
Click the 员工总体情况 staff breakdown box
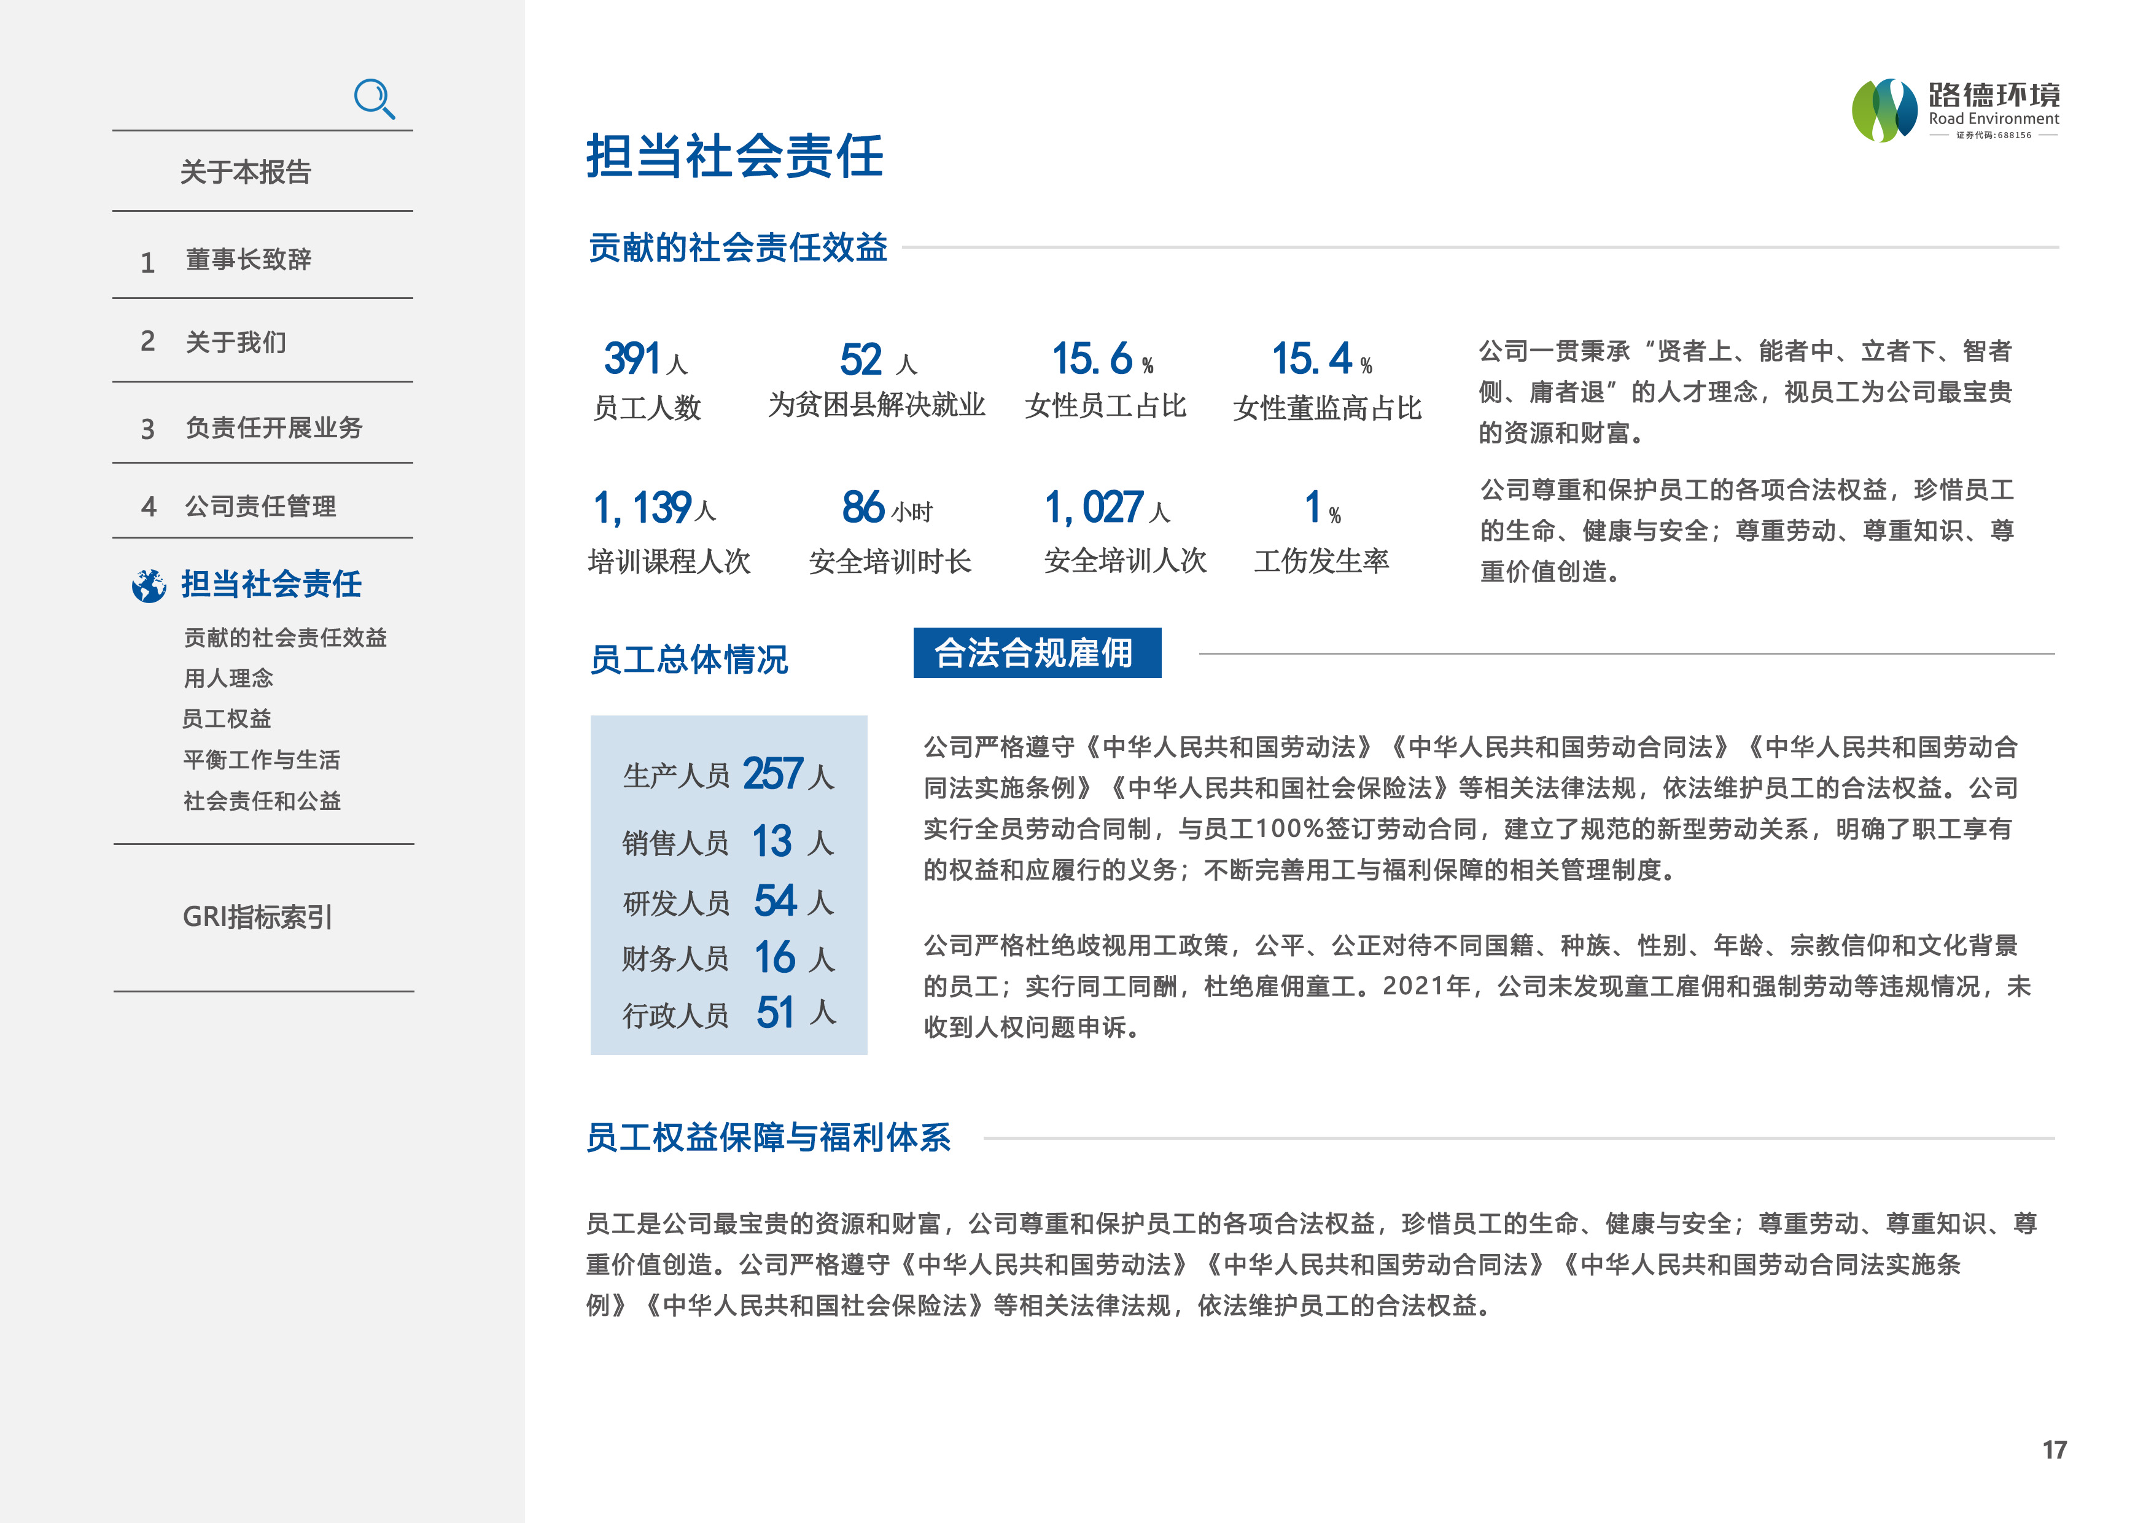point(728,885)
